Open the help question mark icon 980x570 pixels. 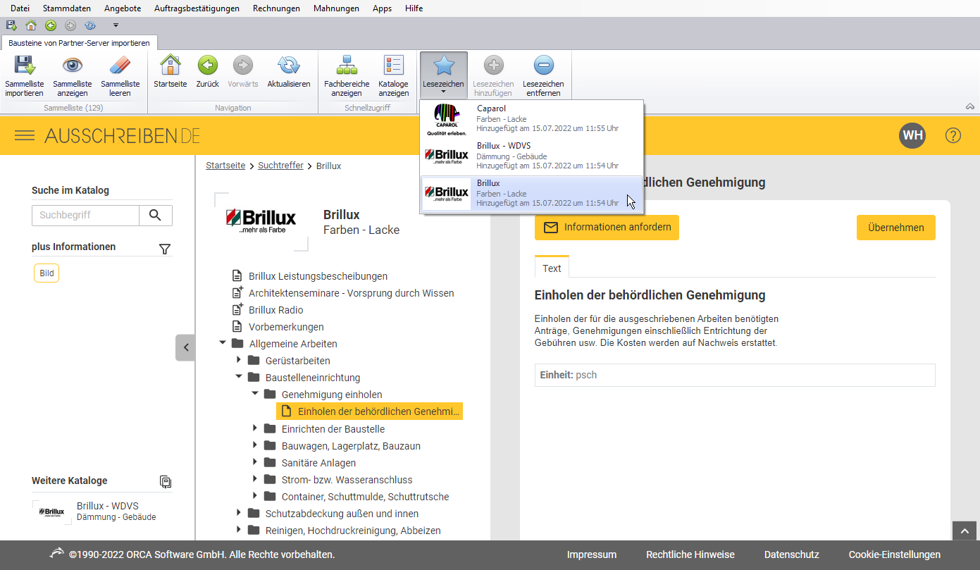pyautogui.click(x=953, y=135)
